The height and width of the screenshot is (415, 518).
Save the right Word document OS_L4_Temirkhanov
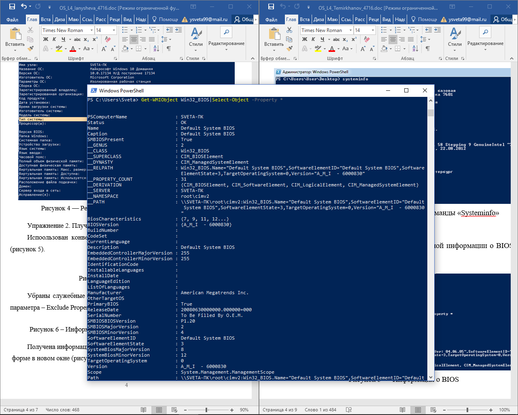(x=271, y=6)
